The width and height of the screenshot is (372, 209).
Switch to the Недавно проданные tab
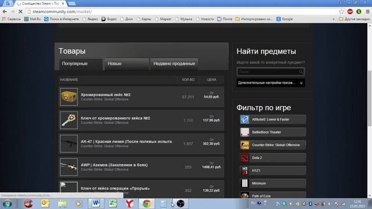click(x=174, y=64)
